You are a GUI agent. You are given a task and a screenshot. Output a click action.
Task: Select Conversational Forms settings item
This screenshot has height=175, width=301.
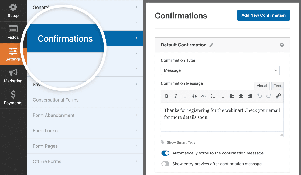[85, 100]
